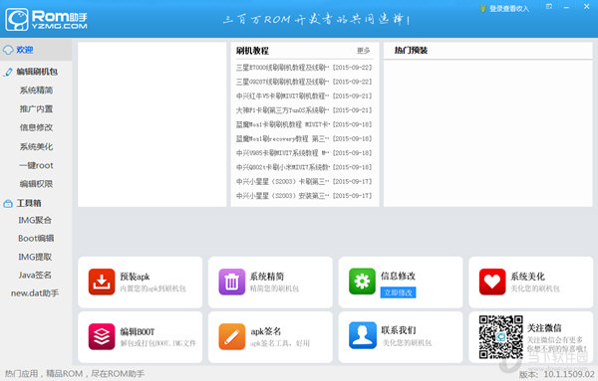Select 一键root in the sidebar
This screenshot has height=381, width=598.
click(36, 165)
